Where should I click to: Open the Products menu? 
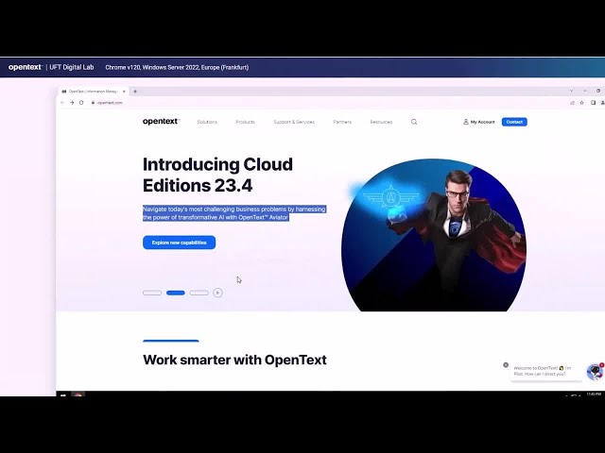[245, 122]
